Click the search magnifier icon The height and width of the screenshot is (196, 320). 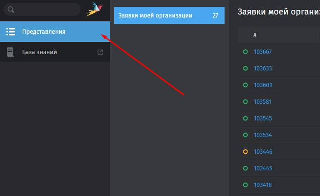pos(11,9)
